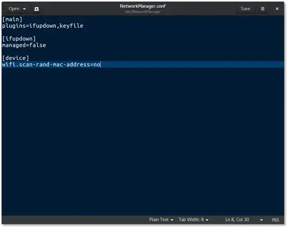
Task: Click the [device] section header line
Action: coord(15,58)
